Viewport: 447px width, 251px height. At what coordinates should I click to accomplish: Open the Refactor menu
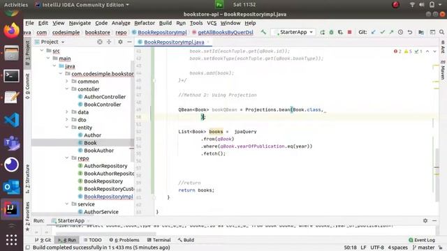click(145, 23)
